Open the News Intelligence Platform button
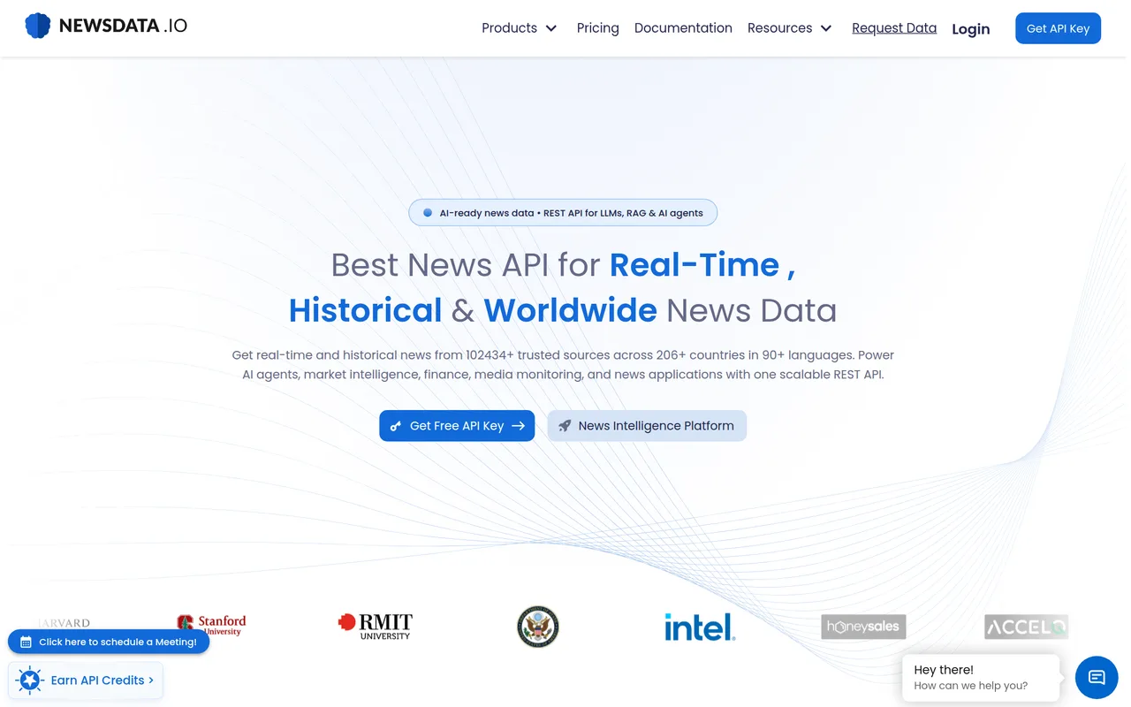1131x707 pixels. (647, 426)
